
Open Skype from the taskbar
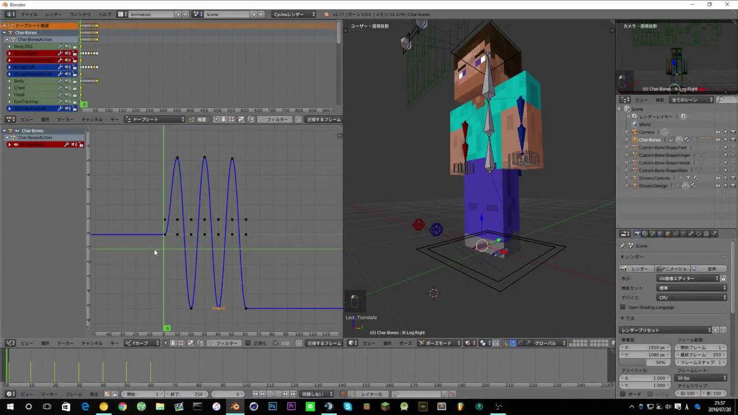[x=348, y=406]
